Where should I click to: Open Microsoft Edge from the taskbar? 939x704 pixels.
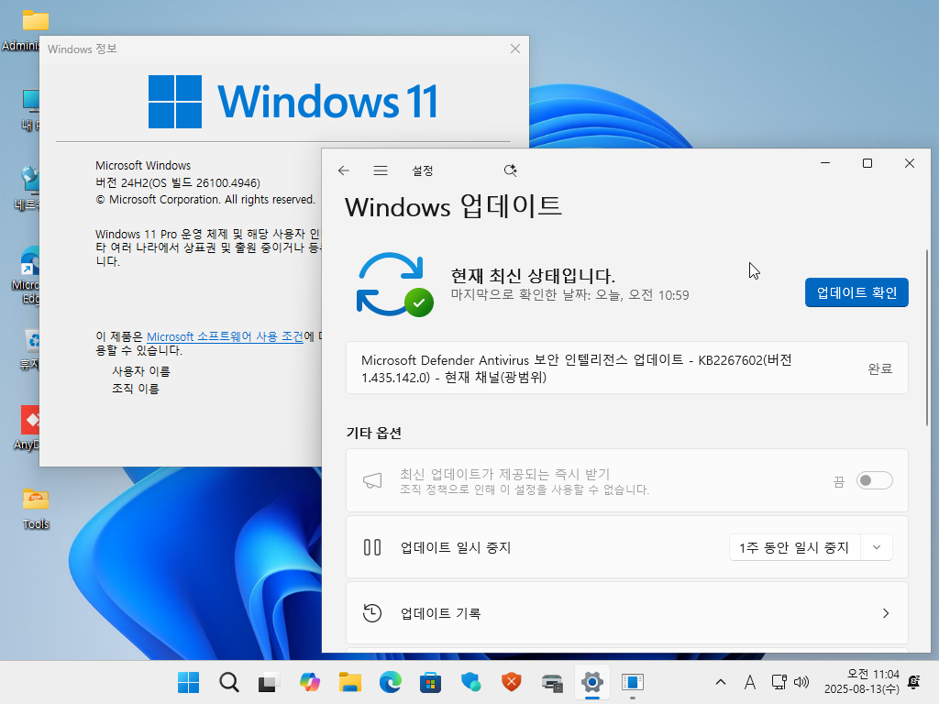coord(391,682)
